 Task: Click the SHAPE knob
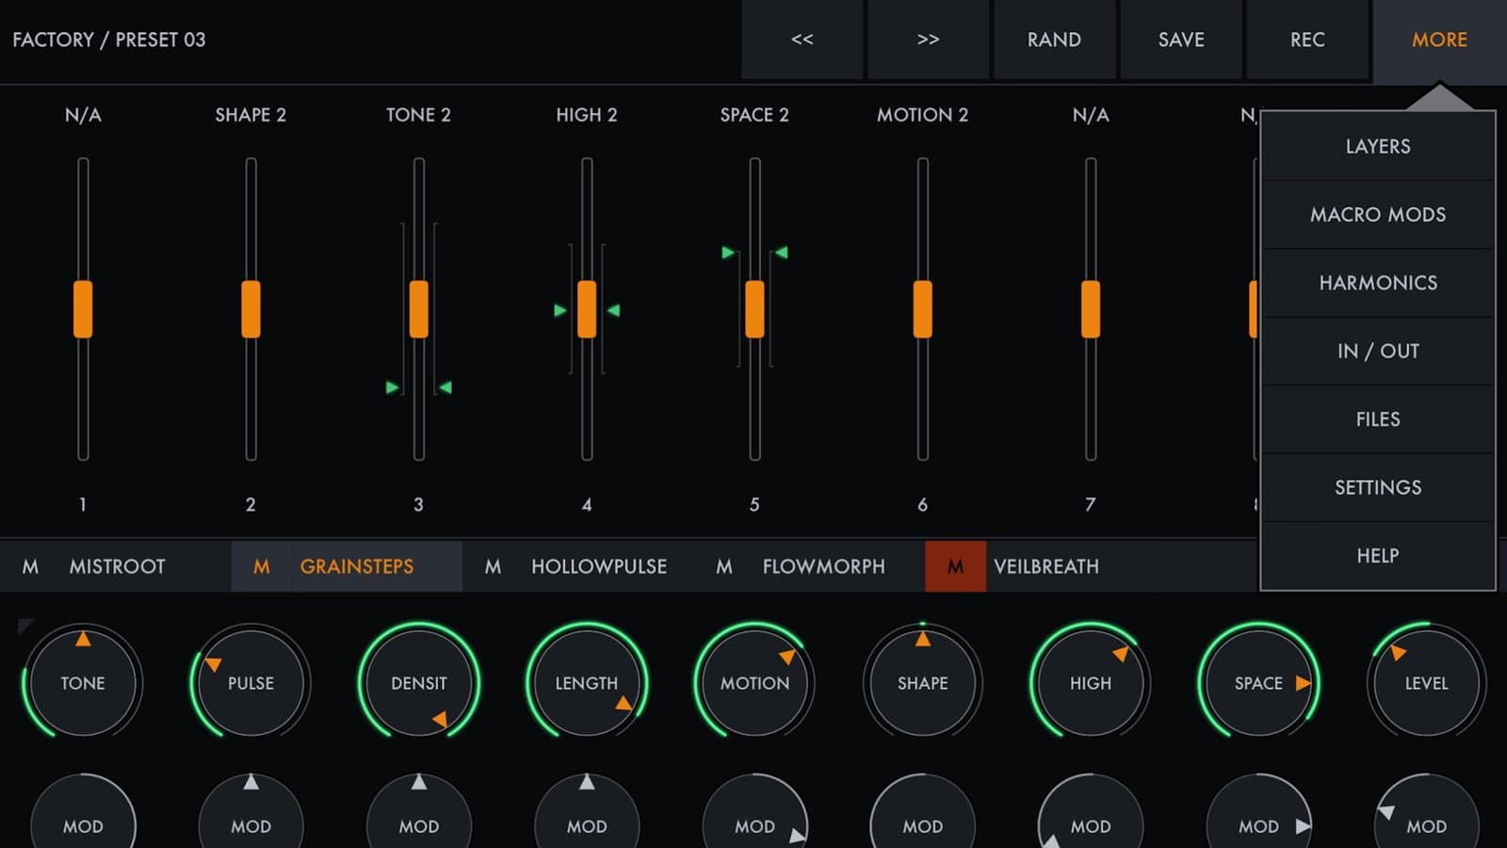click(x=923, y=682)
